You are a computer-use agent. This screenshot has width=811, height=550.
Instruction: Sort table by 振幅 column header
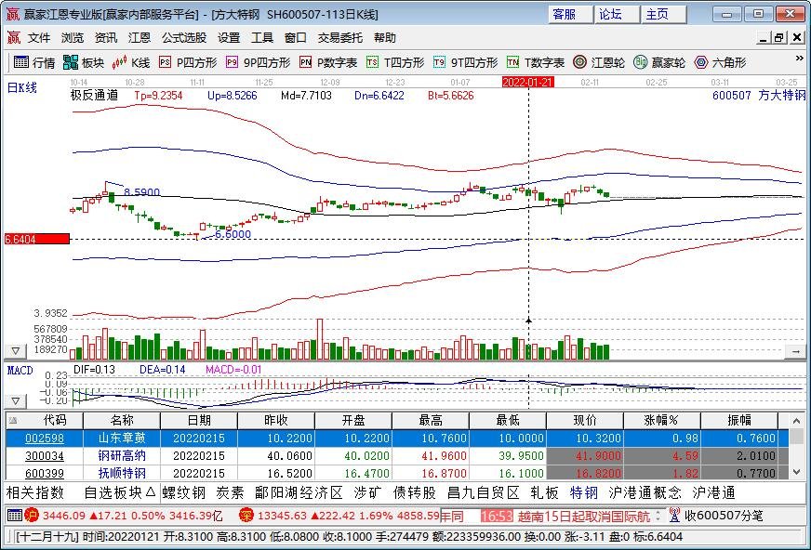pyautogui.click(x=739, y=420)
